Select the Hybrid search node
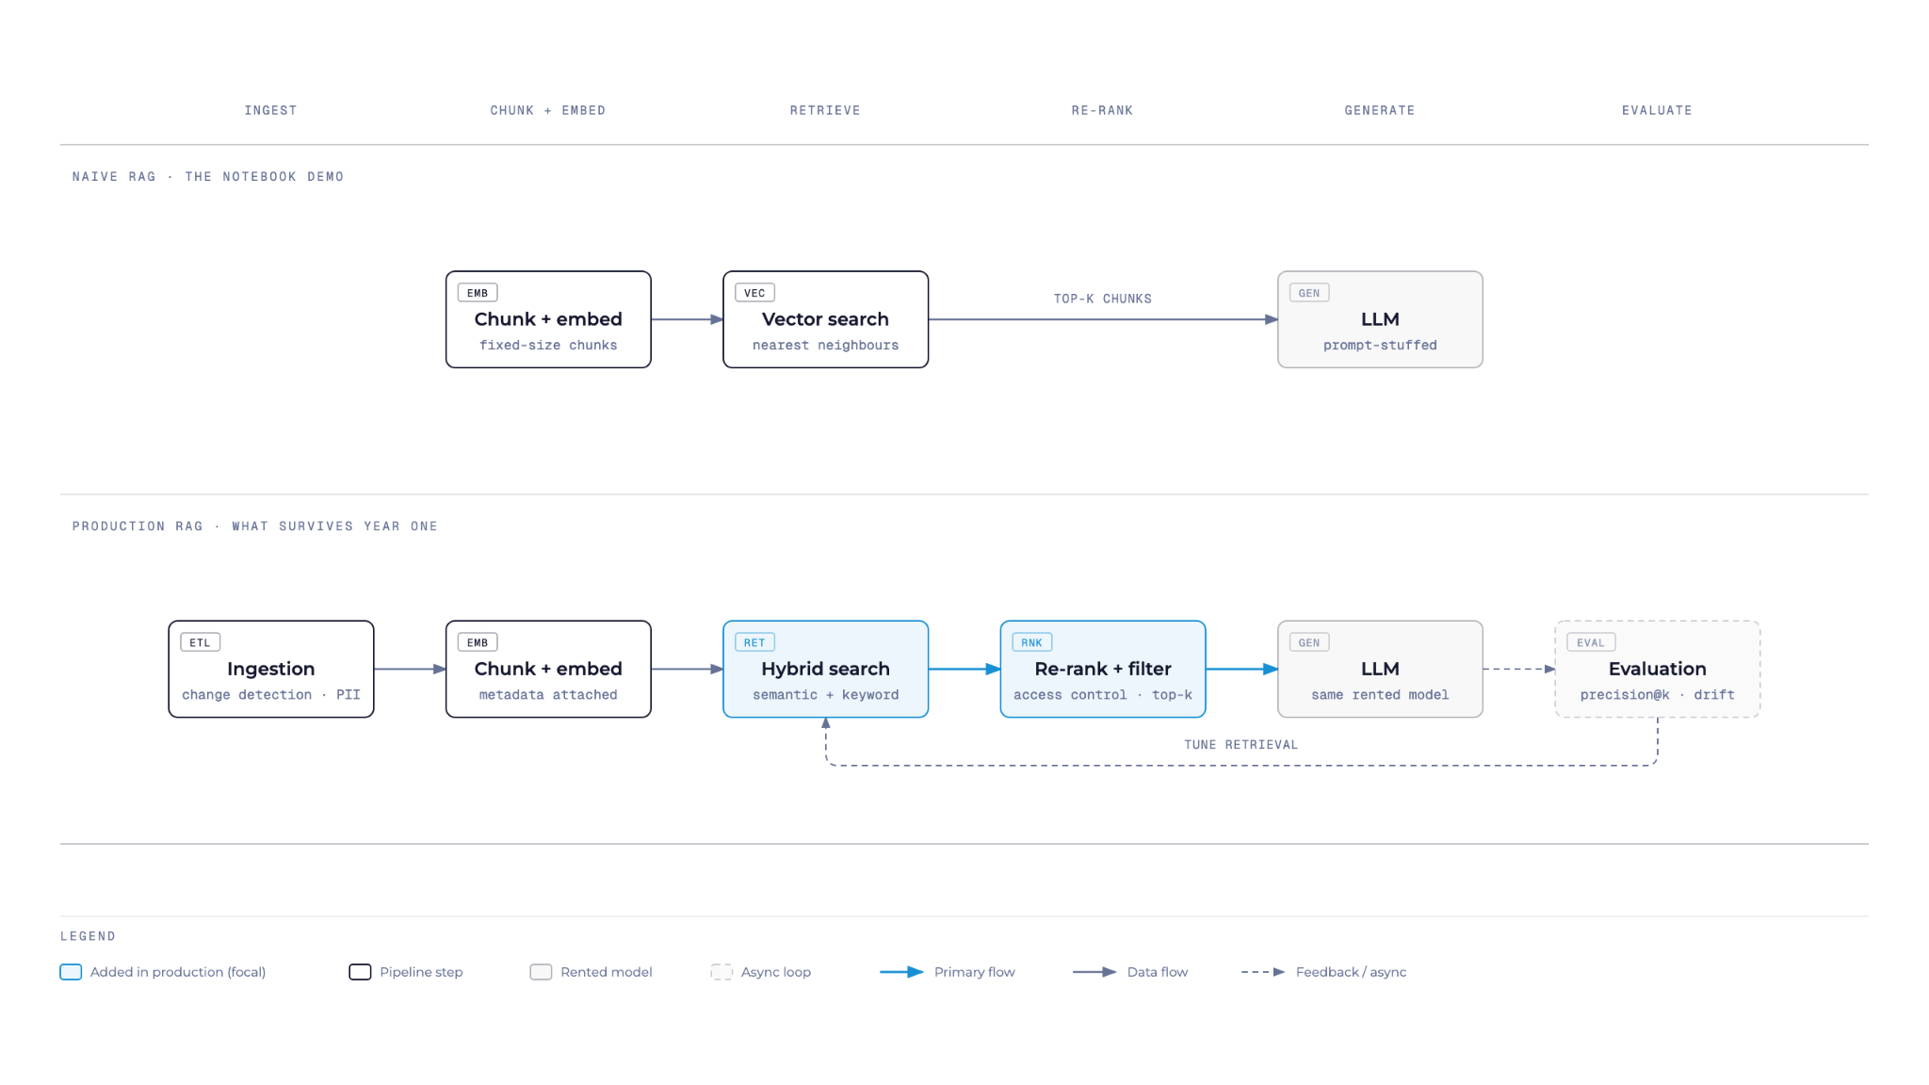 click(x=825, y=669)
